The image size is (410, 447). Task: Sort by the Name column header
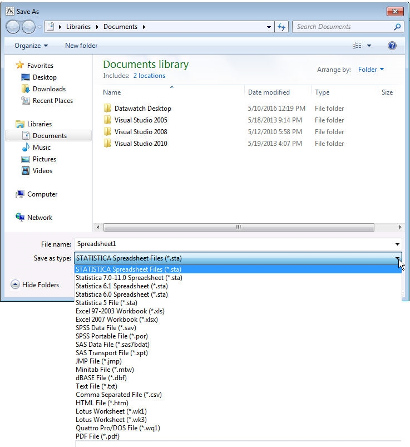(x=112, y=92)
